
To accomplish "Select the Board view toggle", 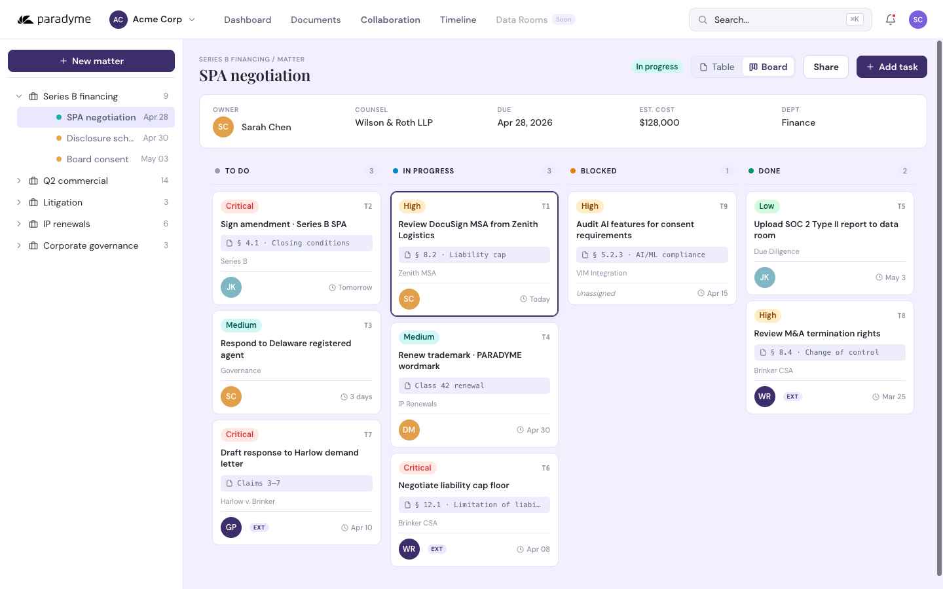I will 768,67.
